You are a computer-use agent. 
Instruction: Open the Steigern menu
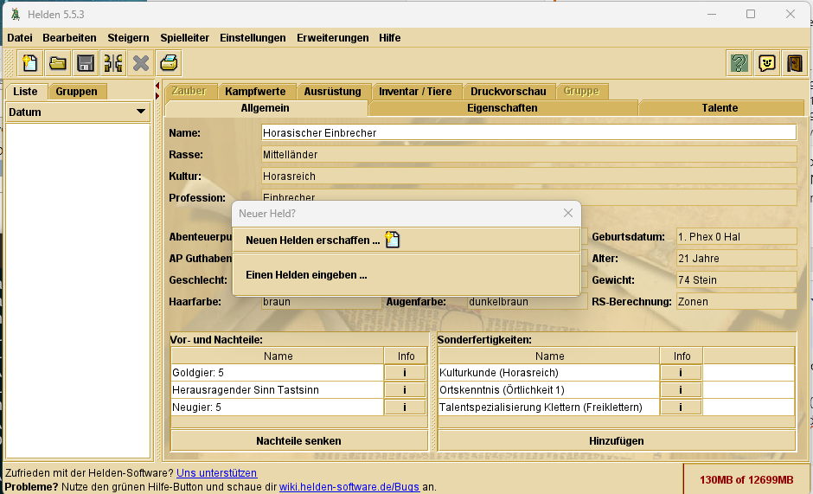(x=128, y=38)
